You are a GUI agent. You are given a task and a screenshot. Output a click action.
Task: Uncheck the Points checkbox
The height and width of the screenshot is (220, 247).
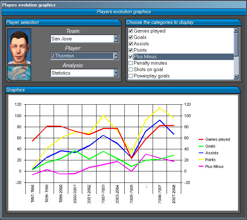(x=130, y=50)
